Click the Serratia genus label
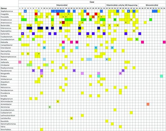The width and height of the screenshot is (166, 131). click(4, 59)
